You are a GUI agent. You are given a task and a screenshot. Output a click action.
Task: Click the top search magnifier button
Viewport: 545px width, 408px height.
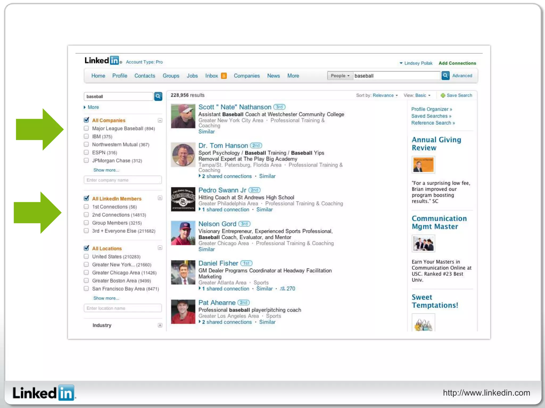445,76
